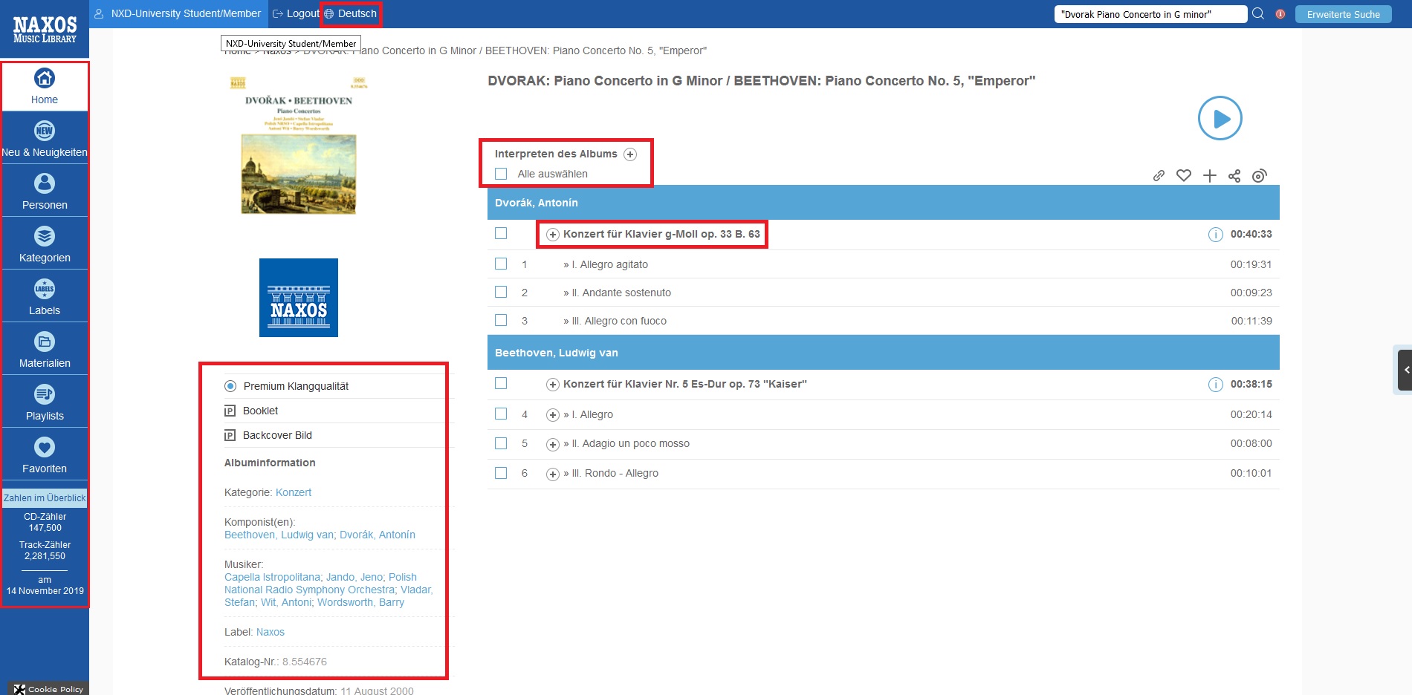This screenshot has height=695, width=1412.
Task: Click the search input field
Action: 1149,14
